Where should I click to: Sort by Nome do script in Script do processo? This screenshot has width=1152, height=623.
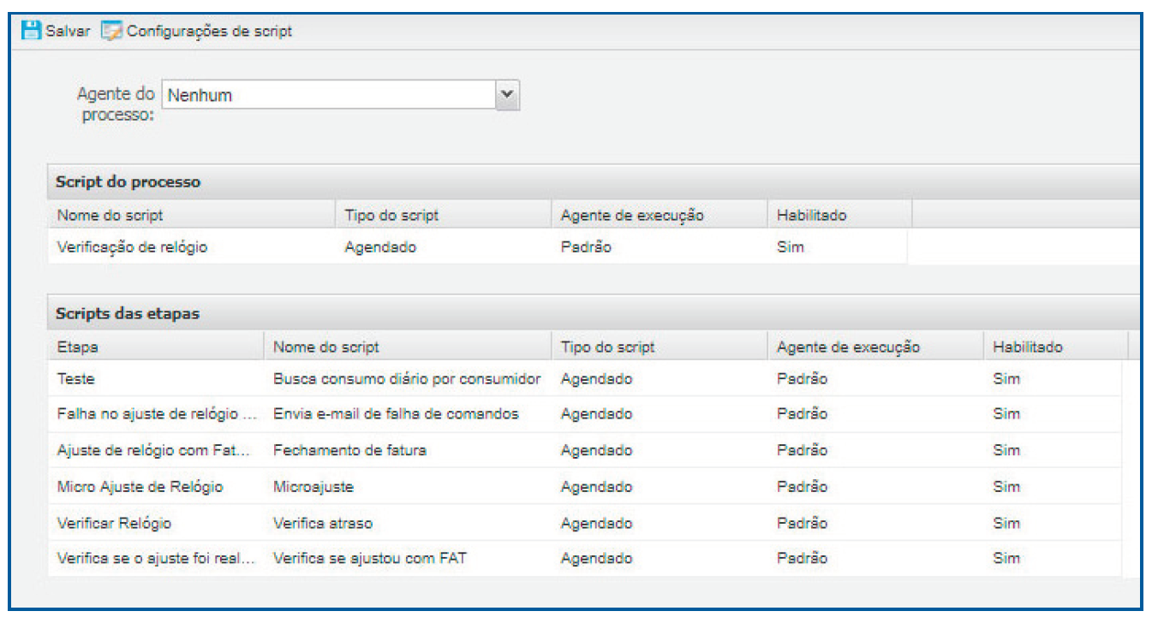tap(110, 216)
